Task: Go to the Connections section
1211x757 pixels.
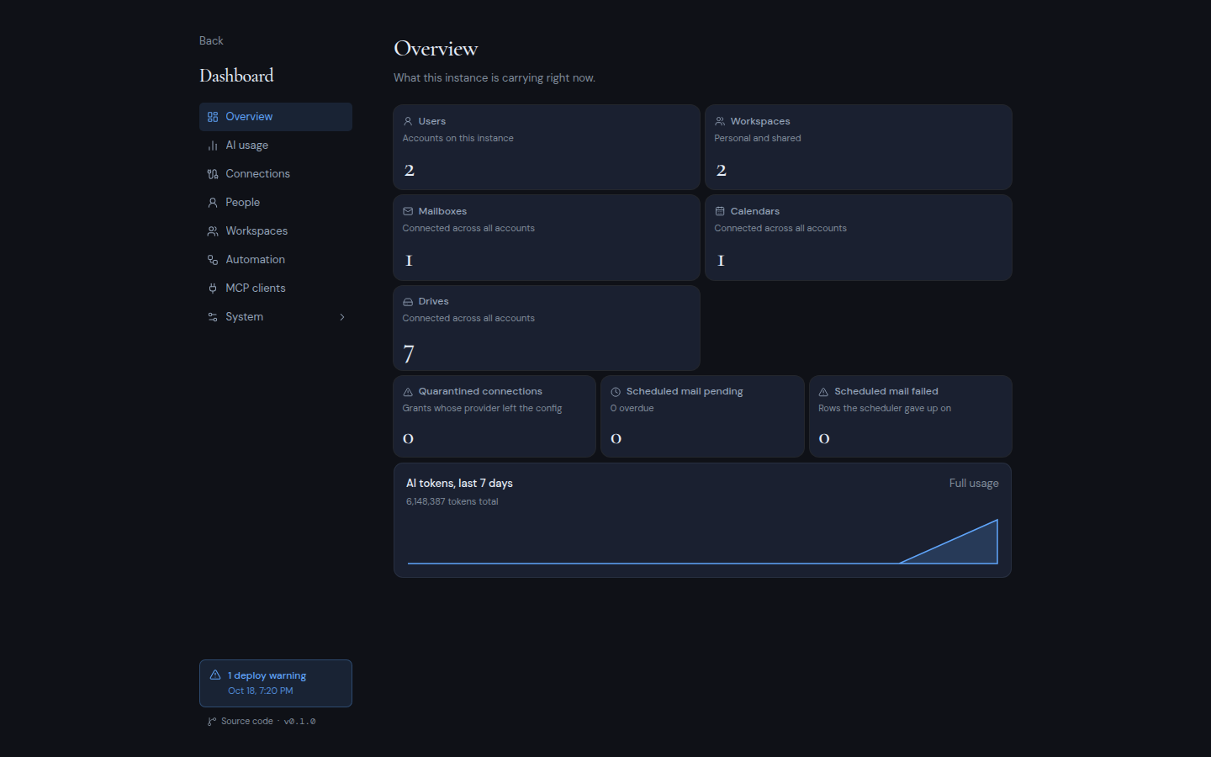Action: [x=276, y=174]
